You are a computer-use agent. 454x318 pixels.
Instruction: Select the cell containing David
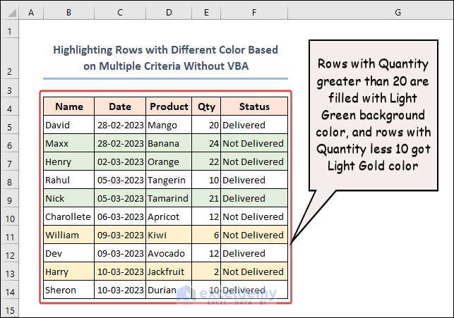click(x=69, y=125)
